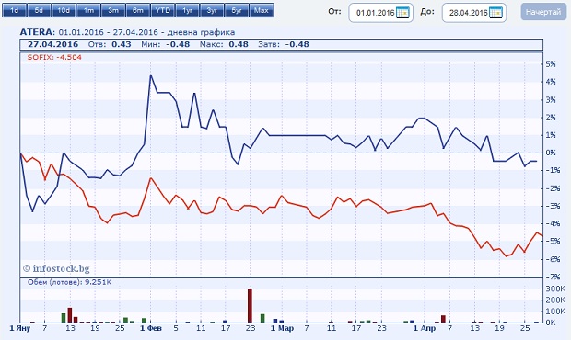The width and height of the screenshot is (571, 340).
Task: Show the 1yr chart range
Action: [x=188, y=10]
